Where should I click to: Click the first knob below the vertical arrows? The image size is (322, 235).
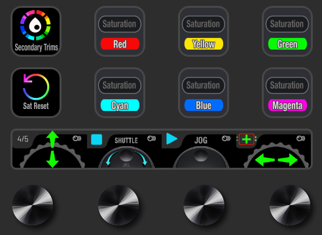pyautogui.click(x=33, y=205)
